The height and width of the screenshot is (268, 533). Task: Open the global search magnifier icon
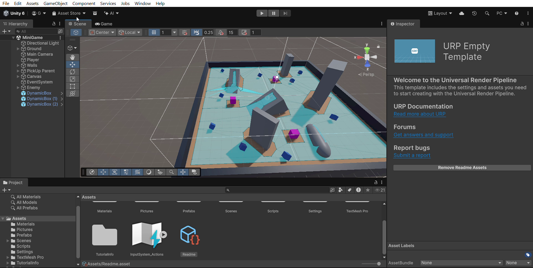(487, 13)
